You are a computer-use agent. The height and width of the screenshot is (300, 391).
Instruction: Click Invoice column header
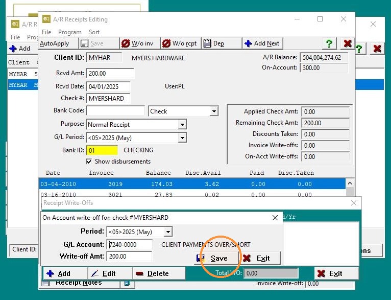[x=101, y=173]
